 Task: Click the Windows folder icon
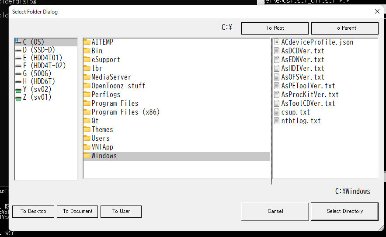pos(87,156)
